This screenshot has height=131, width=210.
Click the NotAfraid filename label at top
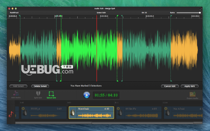tap(14, 13)
